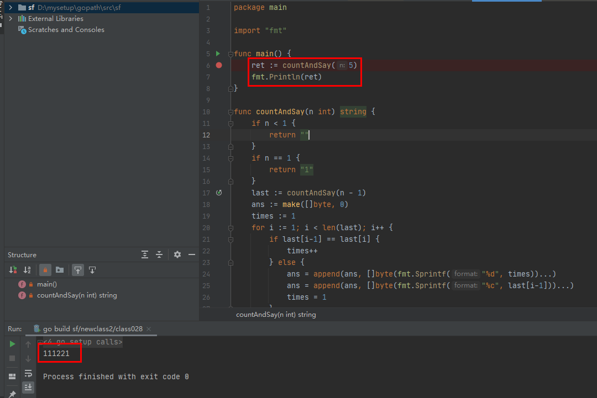Expand all nodes in Structure panel
The height and width of the screenshot is (398, 597).
pyautogui.click(x=145, y=254)
